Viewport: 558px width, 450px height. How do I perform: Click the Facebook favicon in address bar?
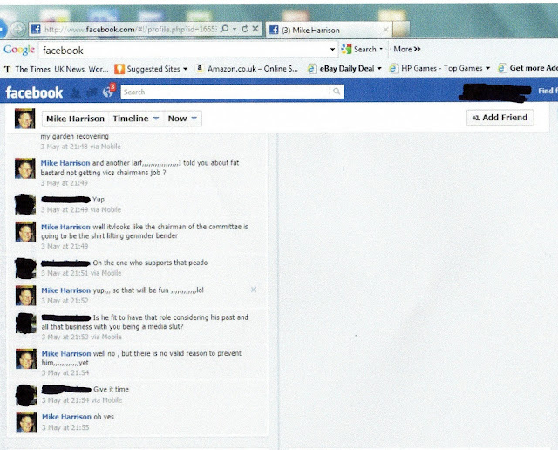pyautogui.click(x=36, y=29)
